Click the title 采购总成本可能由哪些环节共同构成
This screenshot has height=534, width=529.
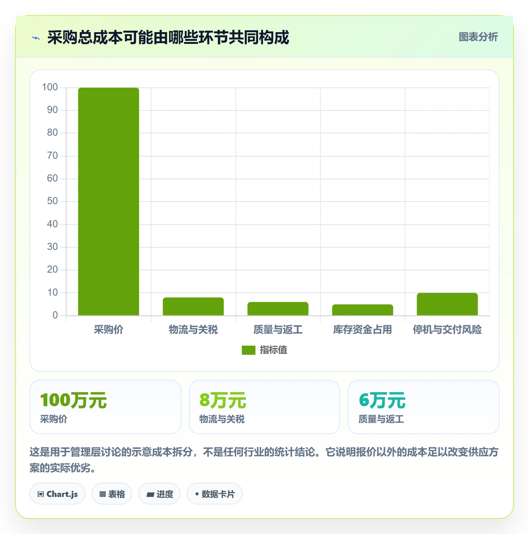coord(168,37)
